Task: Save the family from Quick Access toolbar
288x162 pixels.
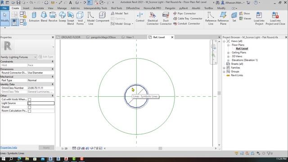Action: [x=18, y=3]
